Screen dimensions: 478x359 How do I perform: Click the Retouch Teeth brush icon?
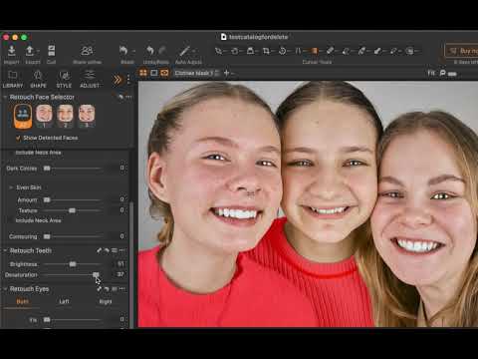(99, 250)
